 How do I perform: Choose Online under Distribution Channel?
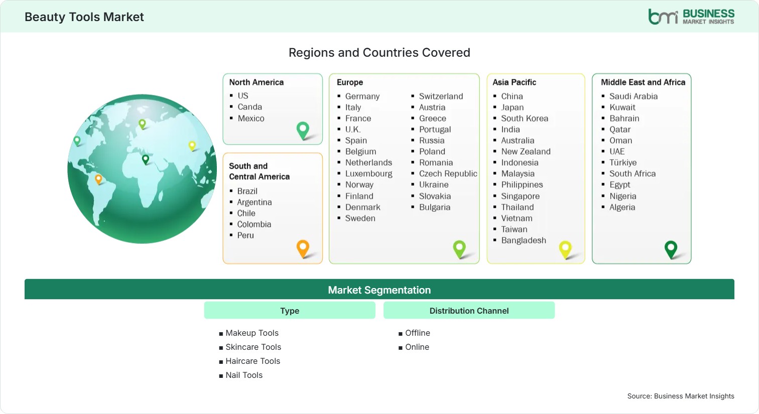(417, 347)
